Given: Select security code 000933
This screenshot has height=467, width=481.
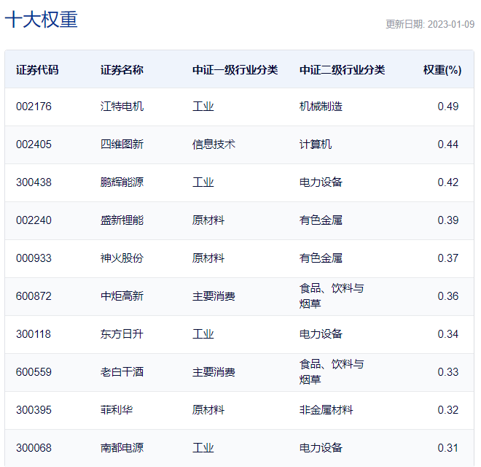Looking at the screenshot, I should [x=34, y=258].
